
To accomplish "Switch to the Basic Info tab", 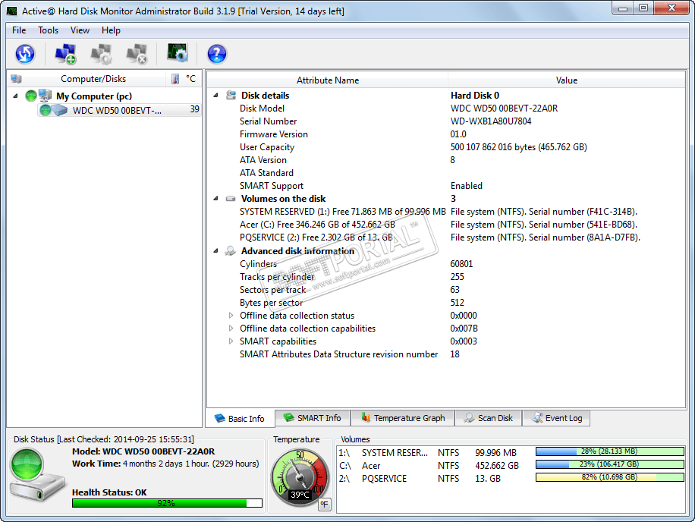I will (x=240, y=418).
